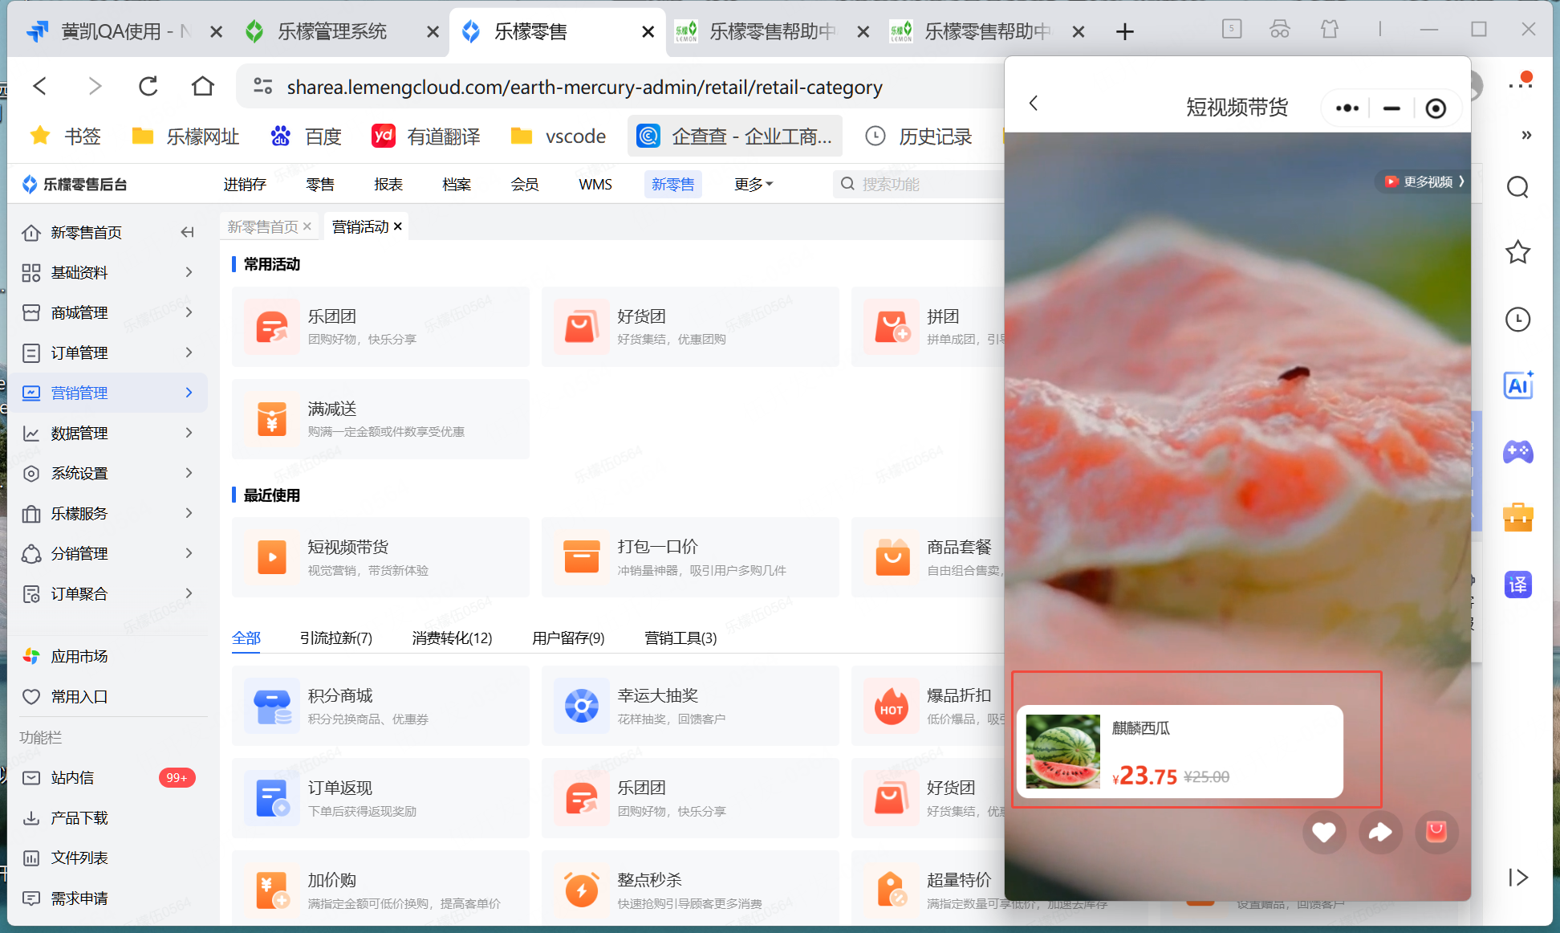Screen dimensions: 1560x933
Task: Open the 更多 dropdown in top navigation
Action: pyautogui.click(x=753, y=185)
